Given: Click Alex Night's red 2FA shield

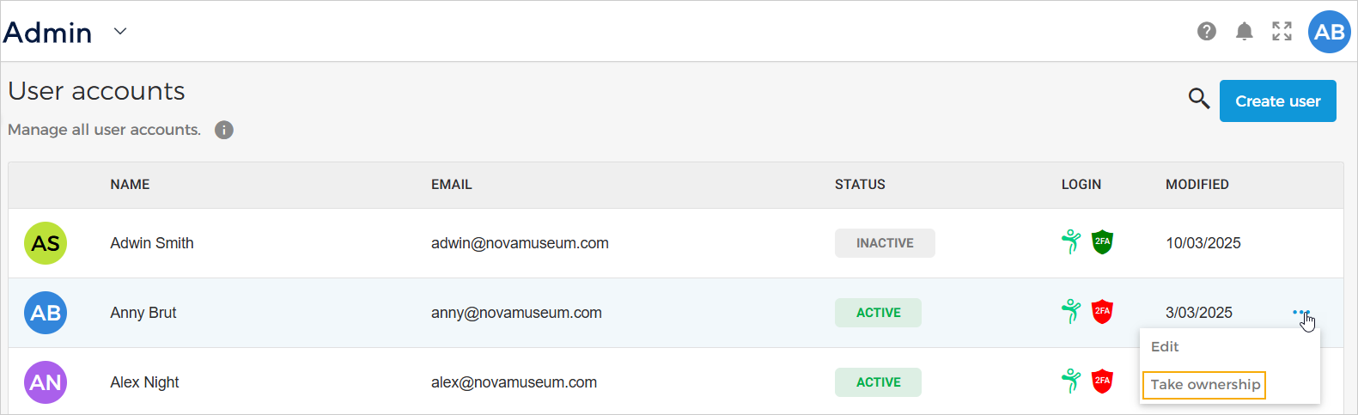Looking at the screenshot, I should 1102,381.
